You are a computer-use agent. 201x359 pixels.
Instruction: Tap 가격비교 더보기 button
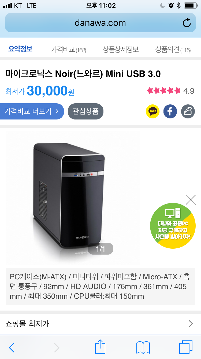[32, 111]
